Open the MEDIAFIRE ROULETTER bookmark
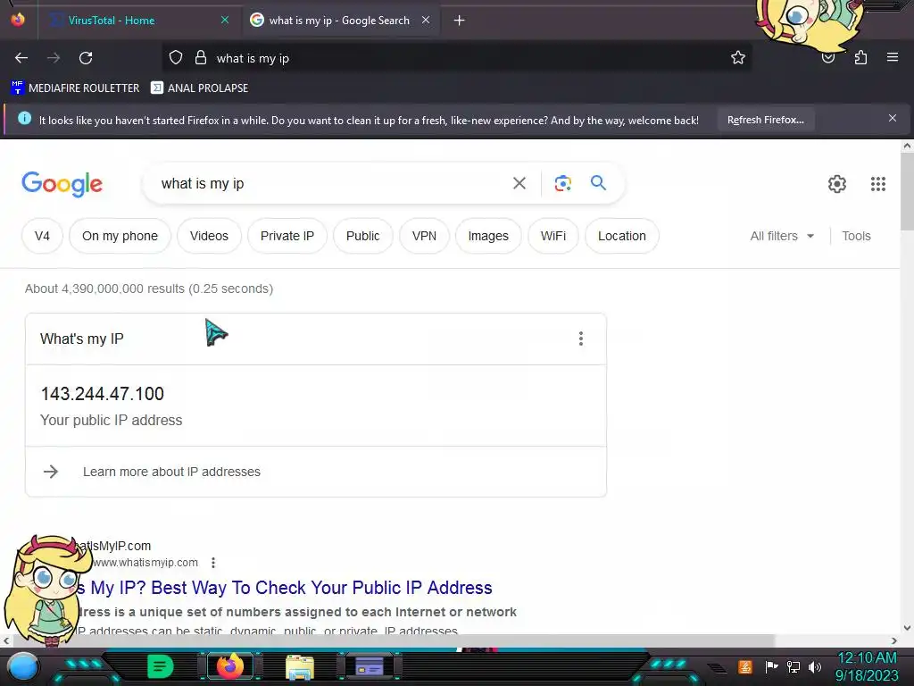Viewport: 914px width, 686px height. coord(75,88)
